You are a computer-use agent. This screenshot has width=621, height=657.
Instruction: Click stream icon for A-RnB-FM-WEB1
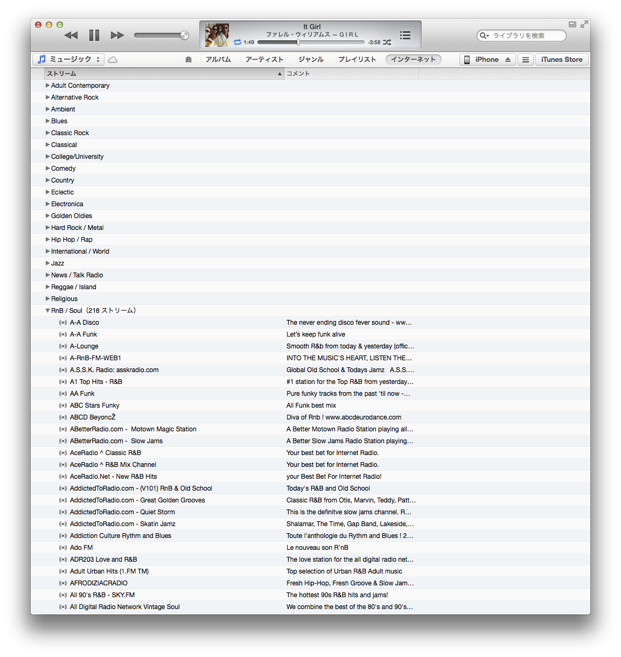(63, 358)
